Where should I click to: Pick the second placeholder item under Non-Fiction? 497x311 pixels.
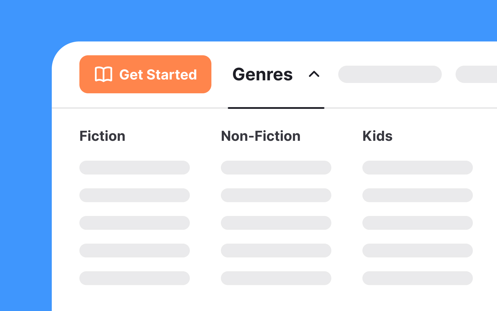pos(276,195)
